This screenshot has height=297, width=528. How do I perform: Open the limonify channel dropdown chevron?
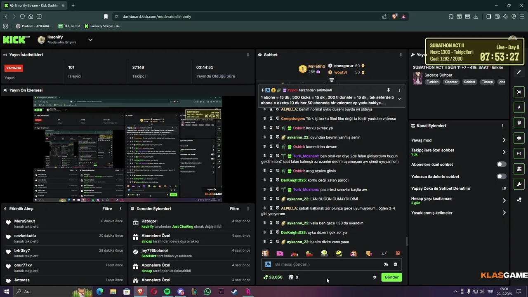(x=90, y=40)
